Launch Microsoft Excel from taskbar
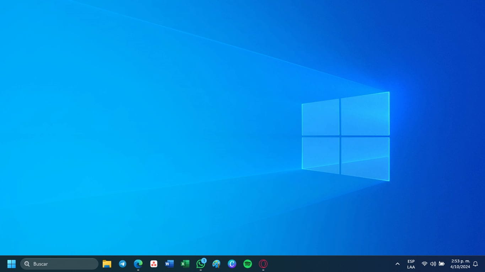Screen dimensions: 485x272 point(185,264)
